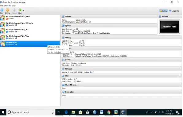Open the Audio section header
Viewport: 183px width, 117px height.
coord(121,60)
